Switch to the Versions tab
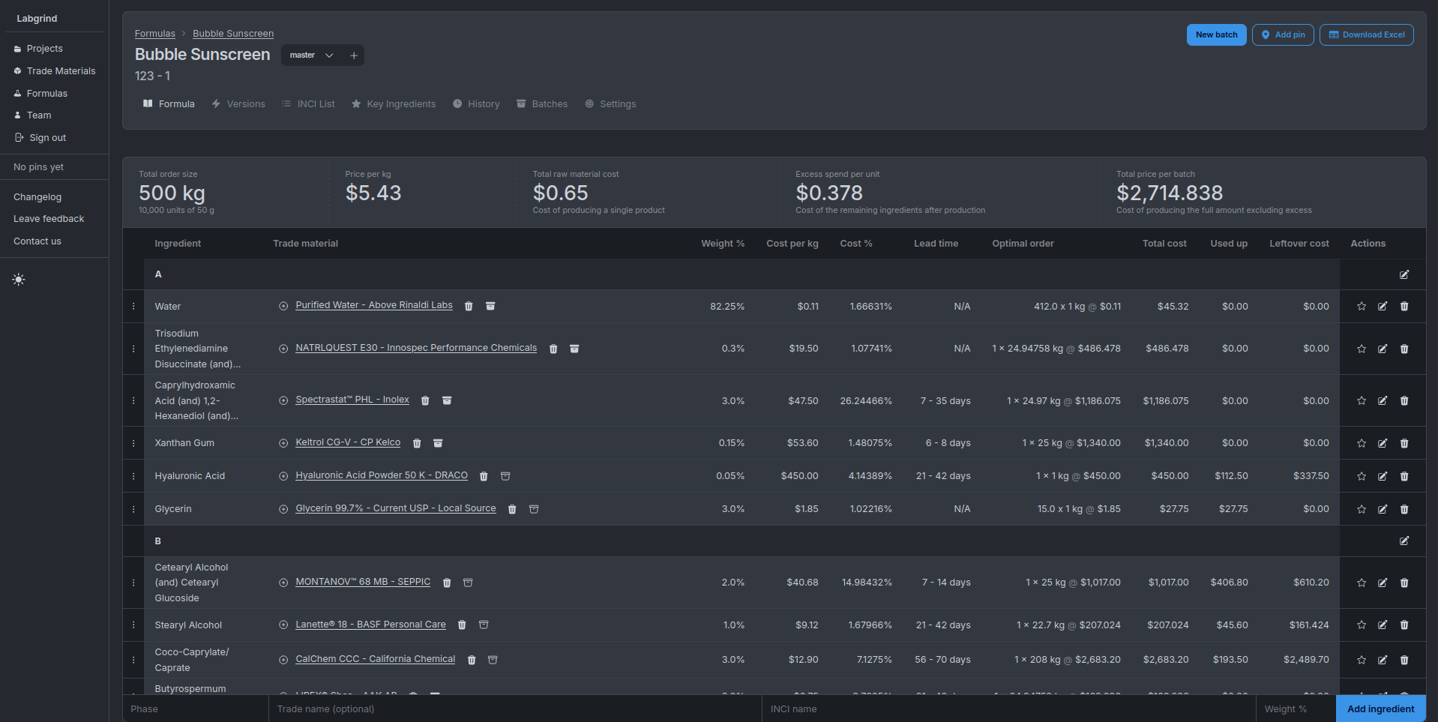1438x722 pixels. click(238, 103)
